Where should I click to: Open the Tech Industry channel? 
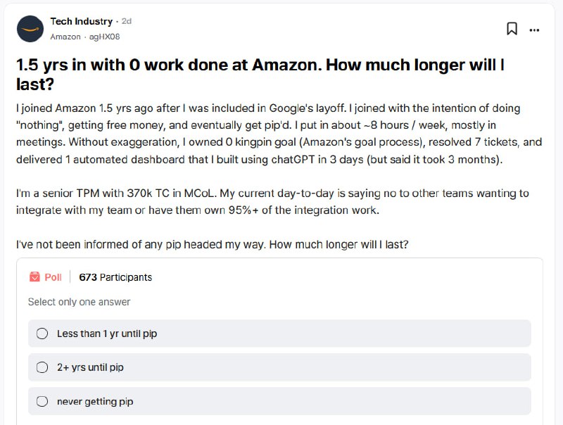click(x=81, y=22)
